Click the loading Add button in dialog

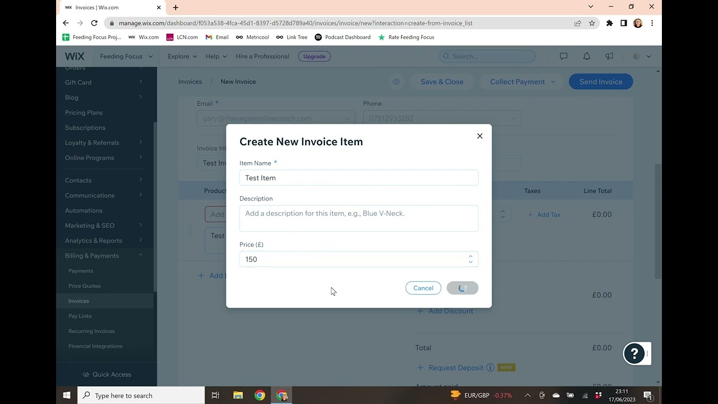(462, 288)
